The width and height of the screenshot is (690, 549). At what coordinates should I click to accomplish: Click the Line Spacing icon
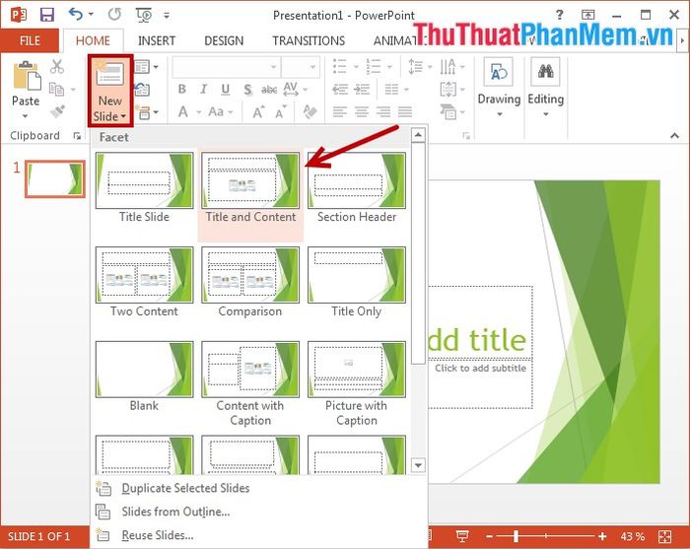415,67
